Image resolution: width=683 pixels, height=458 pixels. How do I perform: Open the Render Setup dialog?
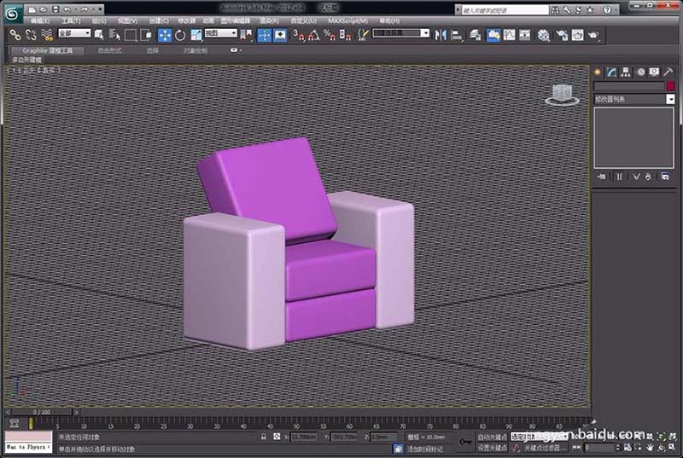click(562, 35)
